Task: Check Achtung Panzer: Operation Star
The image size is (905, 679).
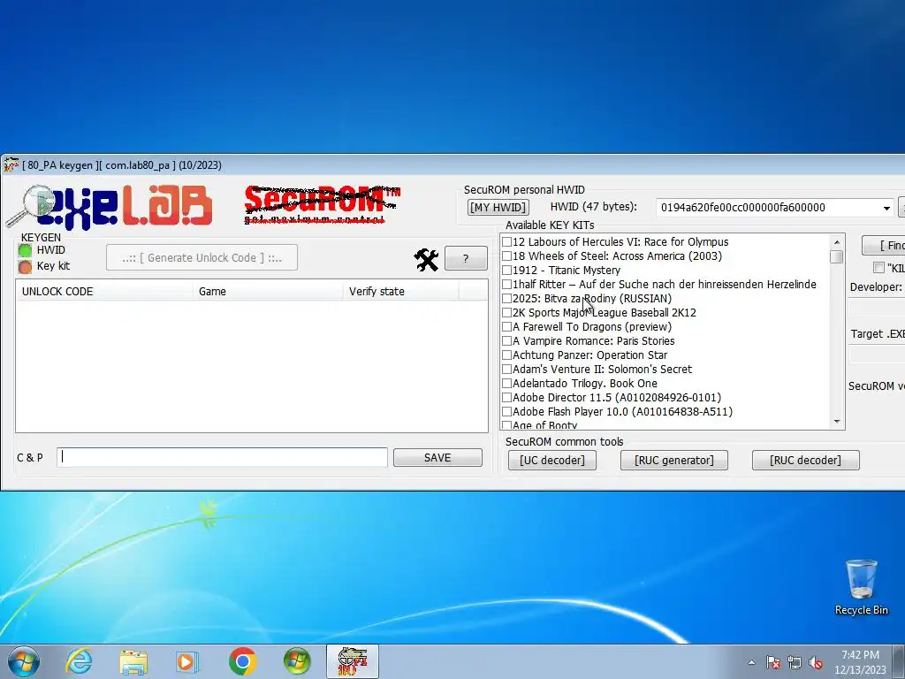Action: [506, 355]
